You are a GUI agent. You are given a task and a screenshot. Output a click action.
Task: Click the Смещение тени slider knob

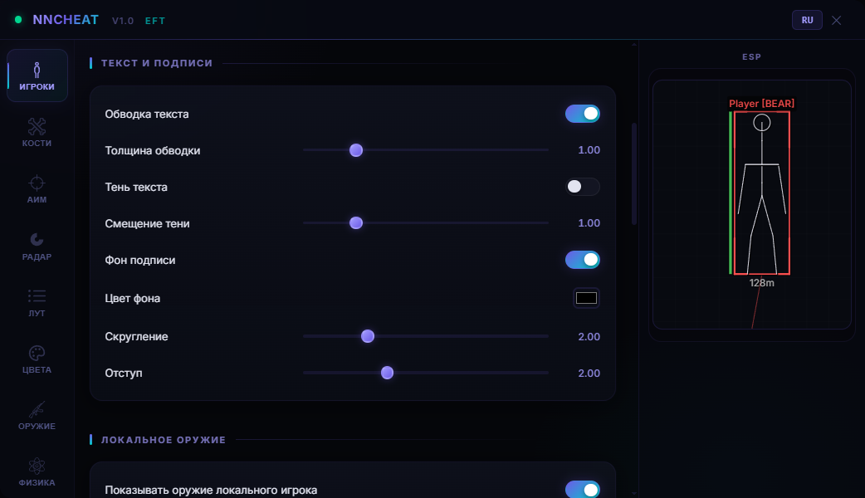pyautogui.click(x=356, y=222)
